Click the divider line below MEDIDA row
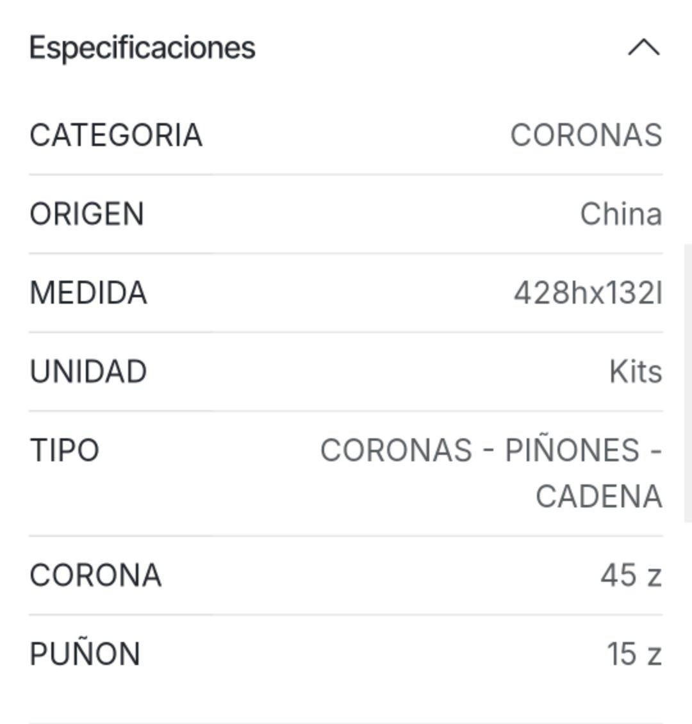The image size is (692, 724). click(x=346, y=332)
